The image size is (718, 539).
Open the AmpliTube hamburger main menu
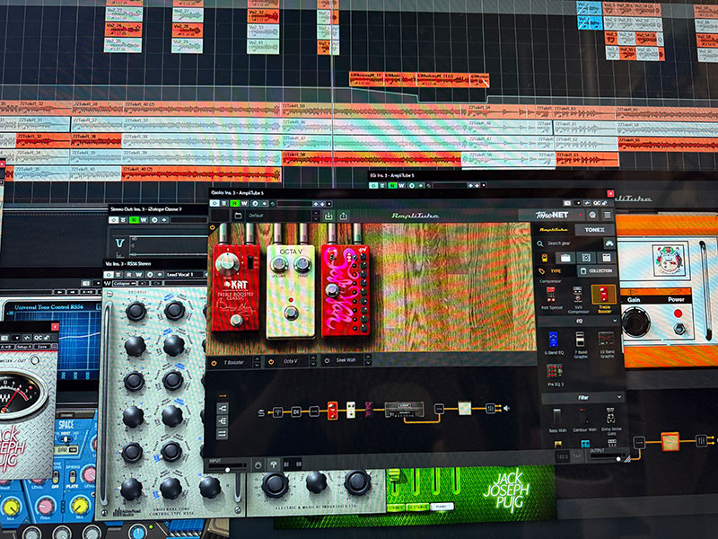point(608,215)
